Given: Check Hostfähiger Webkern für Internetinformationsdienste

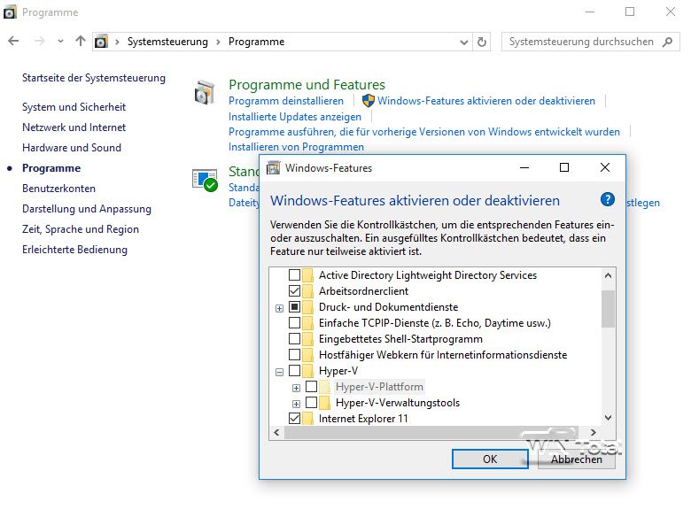Looking at the screenshot, I should [294, 354].
